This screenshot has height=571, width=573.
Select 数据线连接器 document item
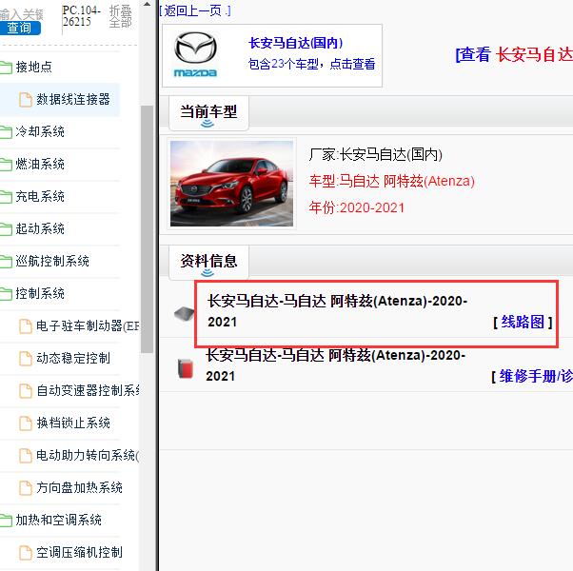(x=72, y=99)
